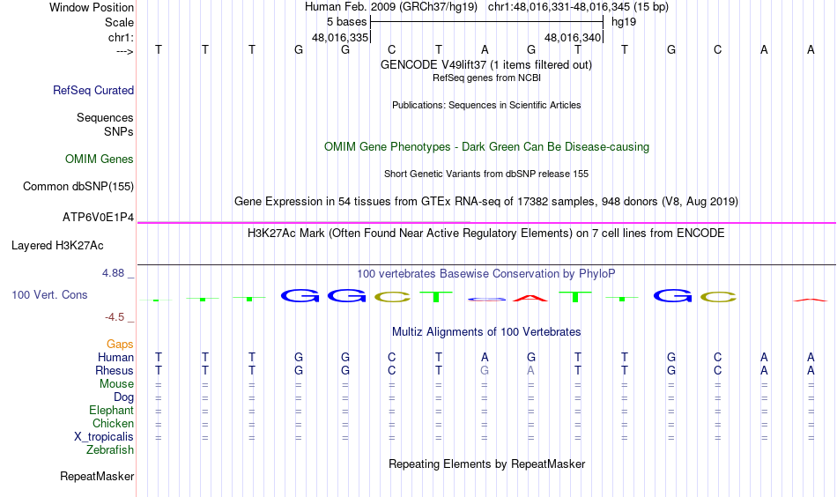837x497 pixels.
Task: Click the chr1: ruler label
Action: pos(121,37)
